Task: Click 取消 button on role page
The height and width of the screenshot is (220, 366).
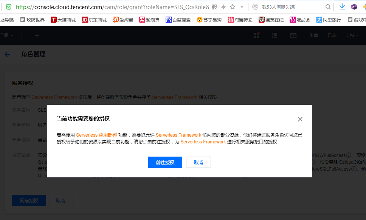Action: click(x=60, y=200)
